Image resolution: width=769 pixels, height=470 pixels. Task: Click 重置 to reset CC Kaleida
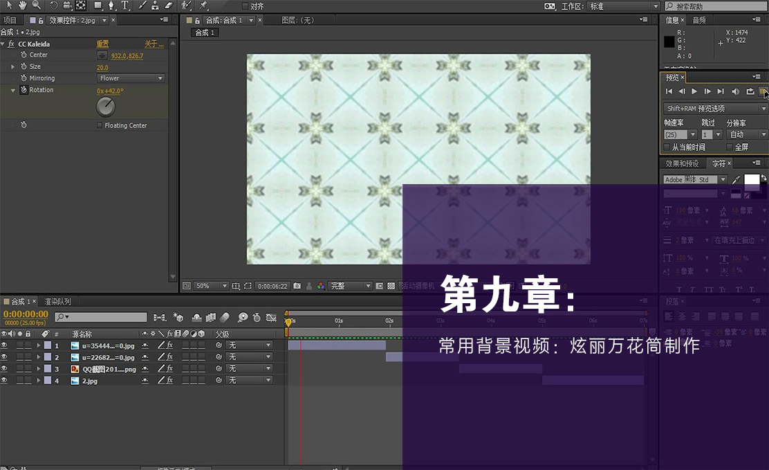click(102, 44)
